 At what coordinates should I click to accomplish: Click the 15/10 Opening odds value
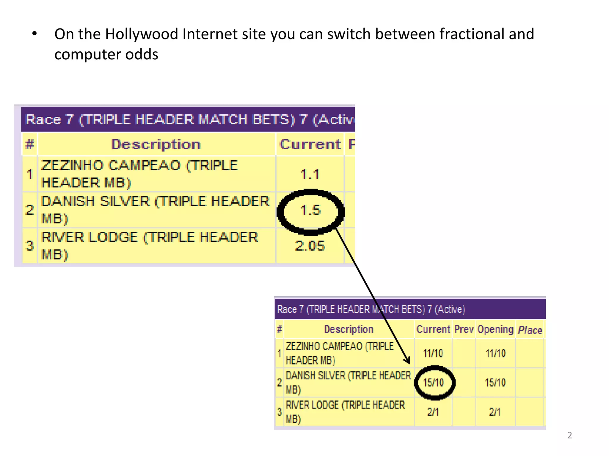495,383
